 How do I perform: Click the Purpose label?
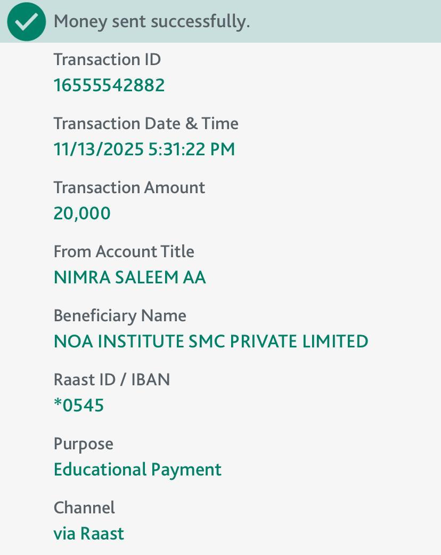pos(84,443)
